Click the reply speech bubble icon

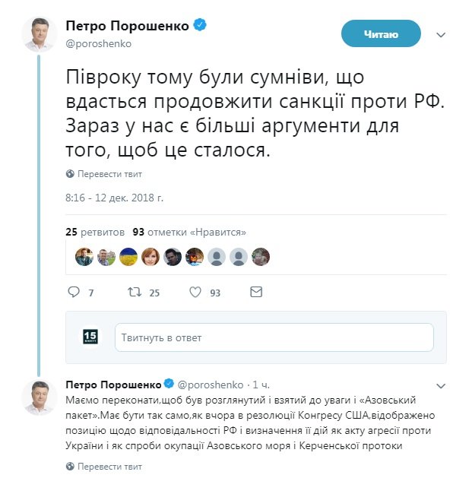74,292
